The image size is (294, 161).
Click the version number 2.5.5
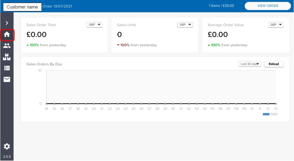click(7, 157)
